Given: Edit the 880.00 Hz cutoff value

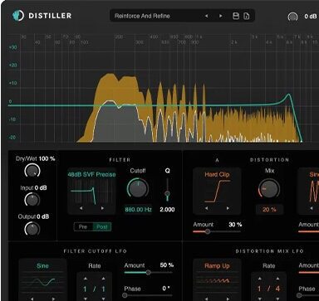Looking at the screenshot, I should 138,210.
